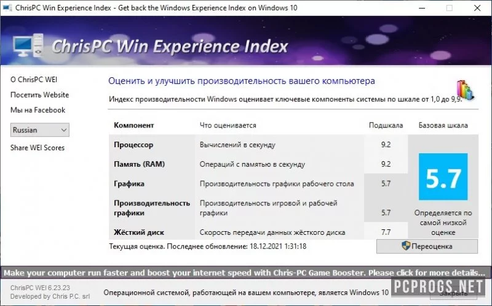
Task: Click the ChrisPC WEI 6.23.23 version text
Action: pos(40,288)
